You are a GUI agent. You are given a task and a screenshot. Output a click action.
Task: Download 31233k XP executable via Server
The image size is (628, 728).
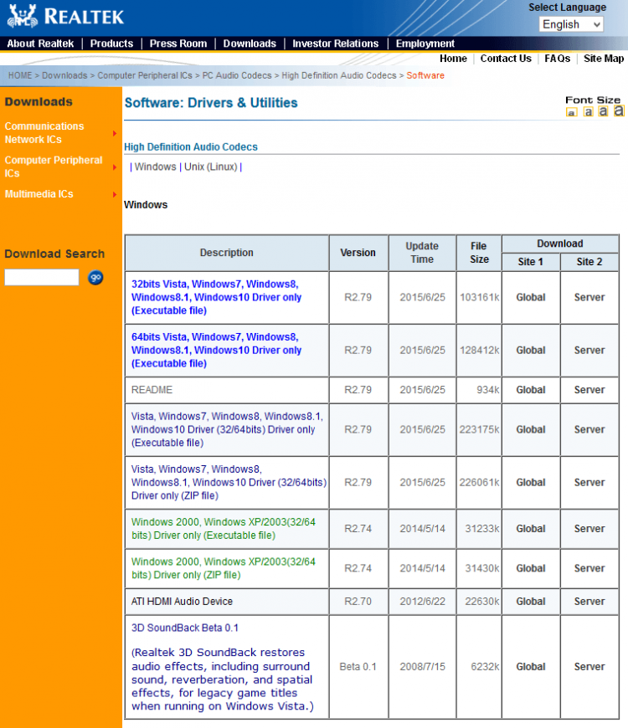click(589, 528)
